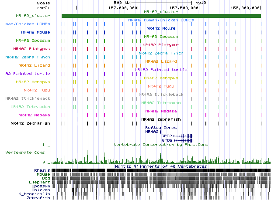271x200 pixels.
Task: Click the upper GPD2 gene label
Action: coord(167,136)
